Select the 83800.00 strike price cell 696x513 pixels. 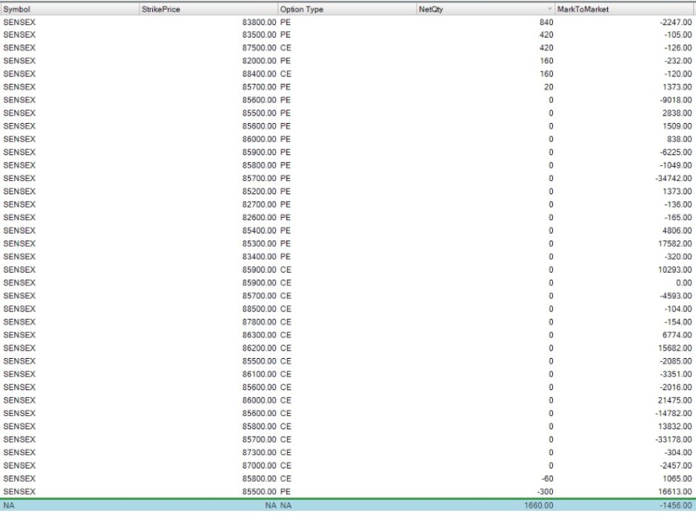tap(259, 22)
